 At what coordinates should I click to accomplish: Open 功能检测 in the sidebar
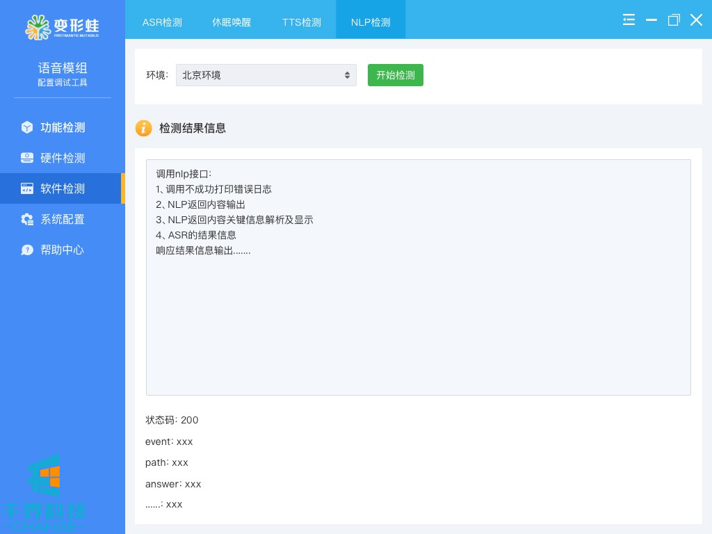tap(63, 127)
